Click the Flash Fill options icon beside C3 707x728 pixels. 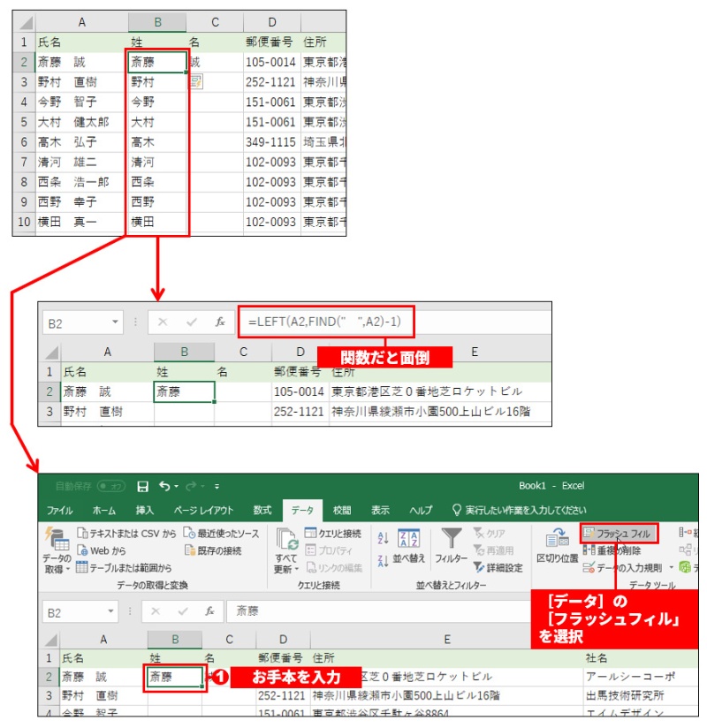(x=196, y=81)
